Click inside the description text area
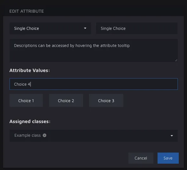This screenshot has width=187, height=170. pyautogui.click(x=93, y=50)
